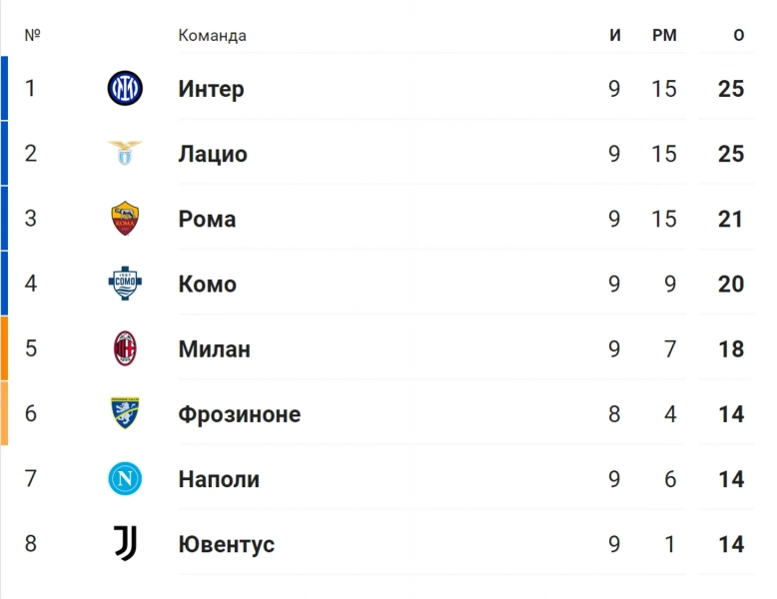
Task: Open the Рома team page
Action: [x=207, y=219]
